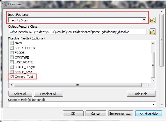The height and width of the screenshot is (122, 166).
Task: Click dialog panel scroll down arrow
Action: coord(162,105)
